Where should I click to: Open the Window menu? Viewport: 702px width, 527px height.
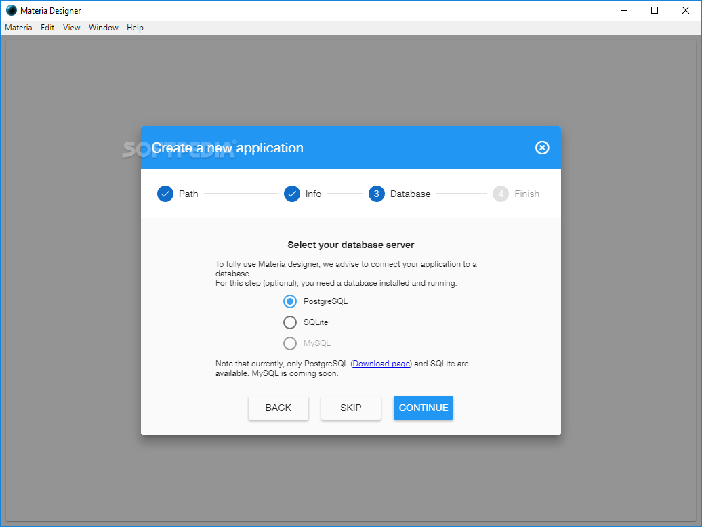coord(104,28)
